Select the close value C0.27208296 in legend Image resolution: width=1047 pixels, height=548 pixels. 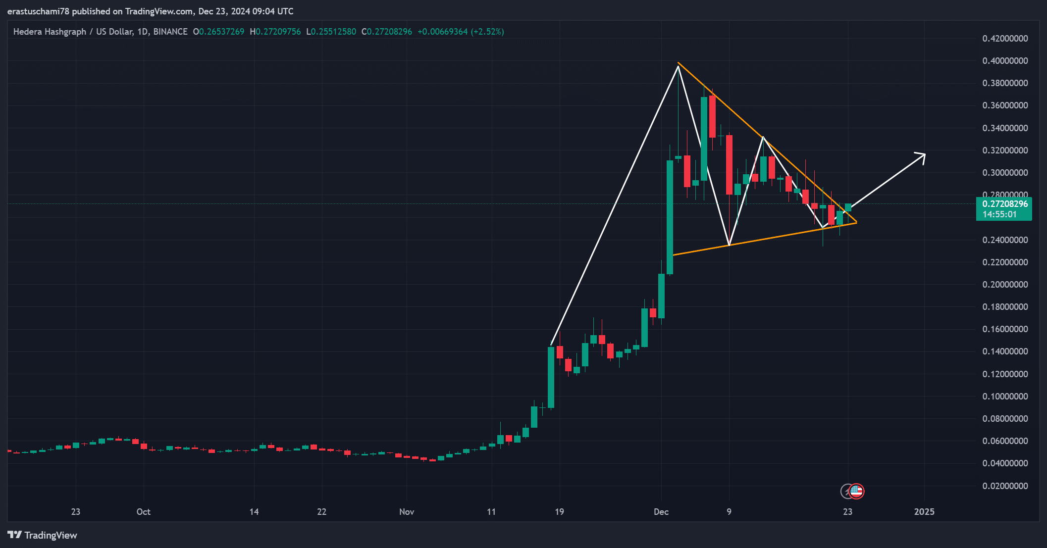point(387,32)
